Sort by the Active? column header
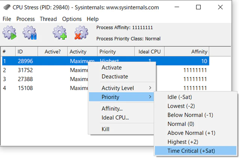 (52, 51)
